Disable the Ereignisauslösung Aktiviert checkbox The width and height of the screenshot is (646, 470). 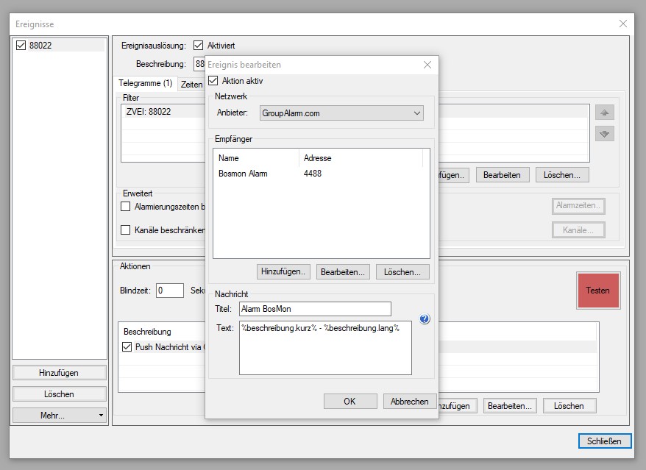pyautogui.click(x=198, y=46)
